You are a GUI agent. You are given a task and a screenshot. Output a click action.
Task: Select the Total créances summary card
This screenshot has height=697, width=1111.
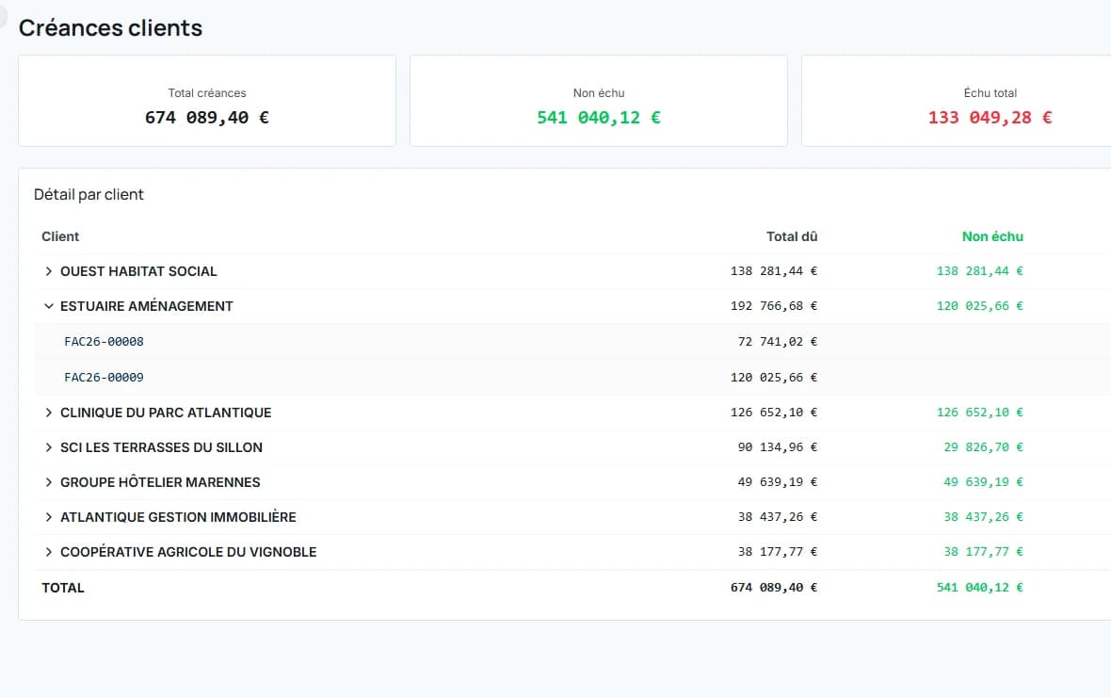(207, 101)
